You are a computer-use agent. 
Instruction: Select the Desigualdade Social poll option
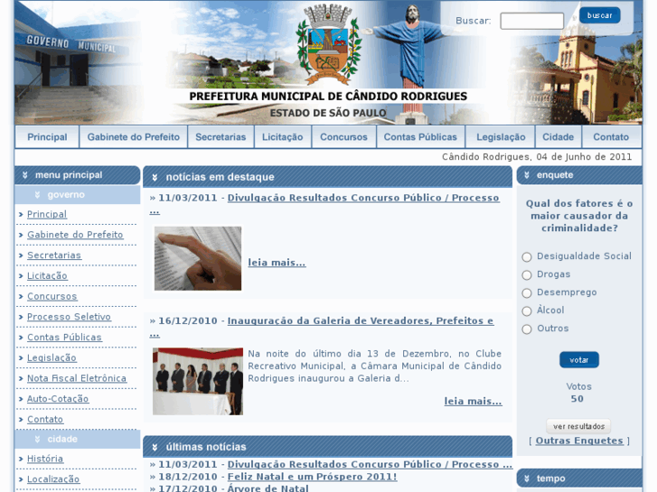[x=527, y=256]
